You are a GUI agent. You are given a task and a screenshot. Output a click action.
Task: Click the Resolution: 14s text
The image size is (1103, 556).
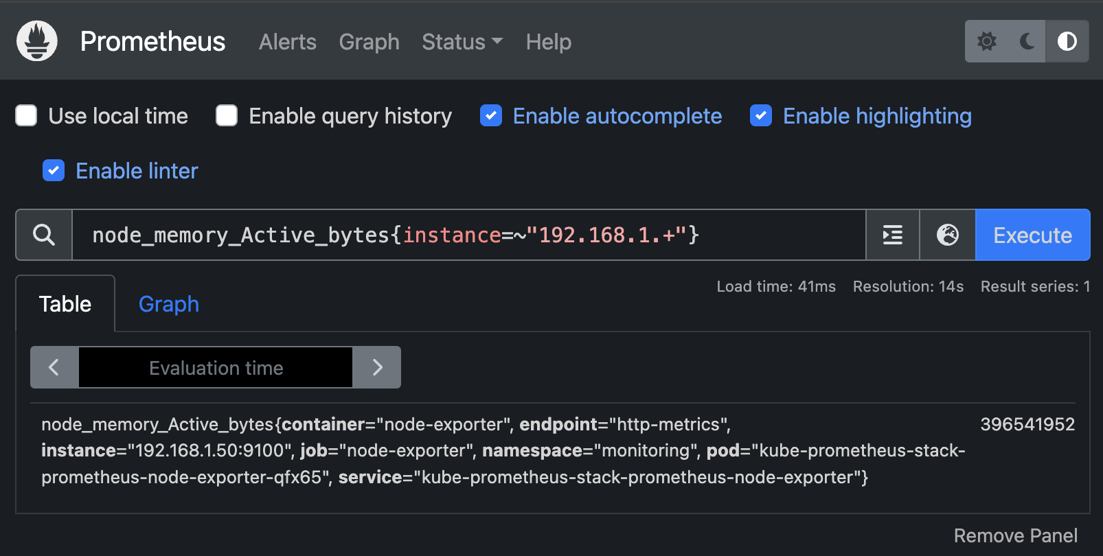(908, 286)
